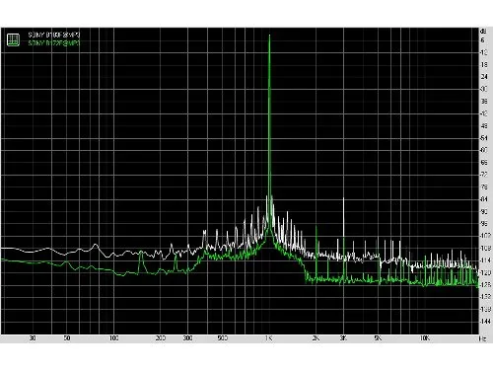This screenshot has width=493, height=370.
Task: Click the 50 Hz axis label
Action: pyautogui.click(x=67, y=338)
